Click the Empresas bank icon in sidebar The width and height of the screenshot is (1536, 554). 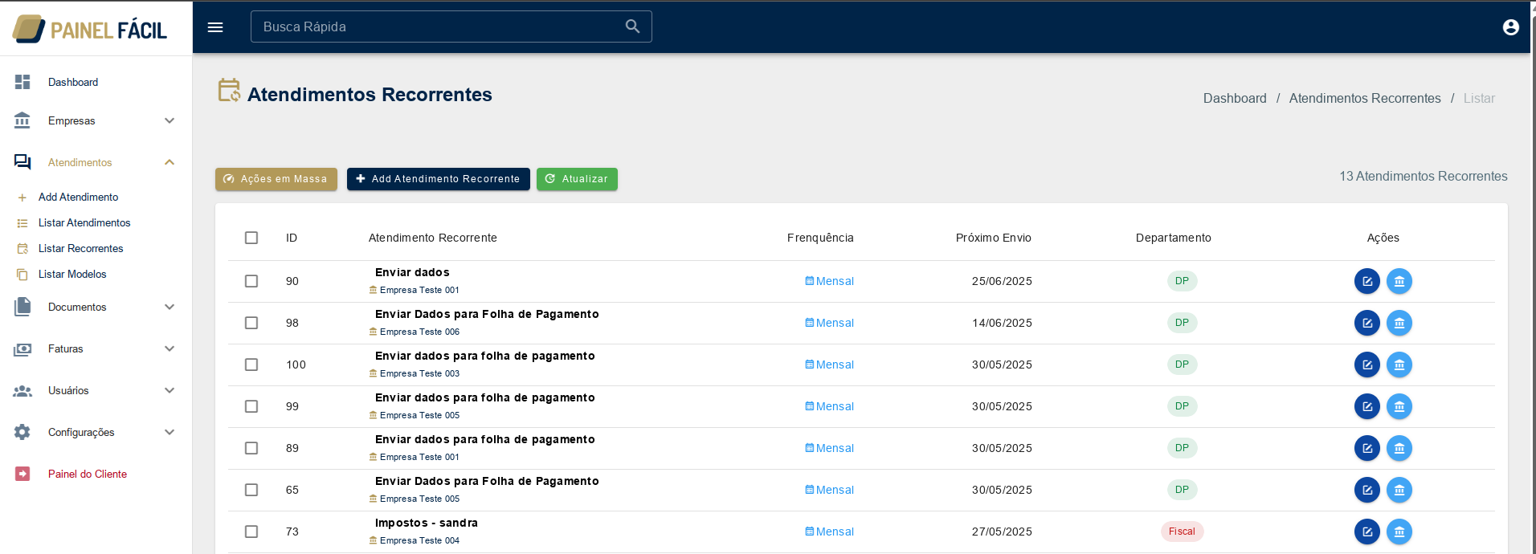tap(22, 120)
